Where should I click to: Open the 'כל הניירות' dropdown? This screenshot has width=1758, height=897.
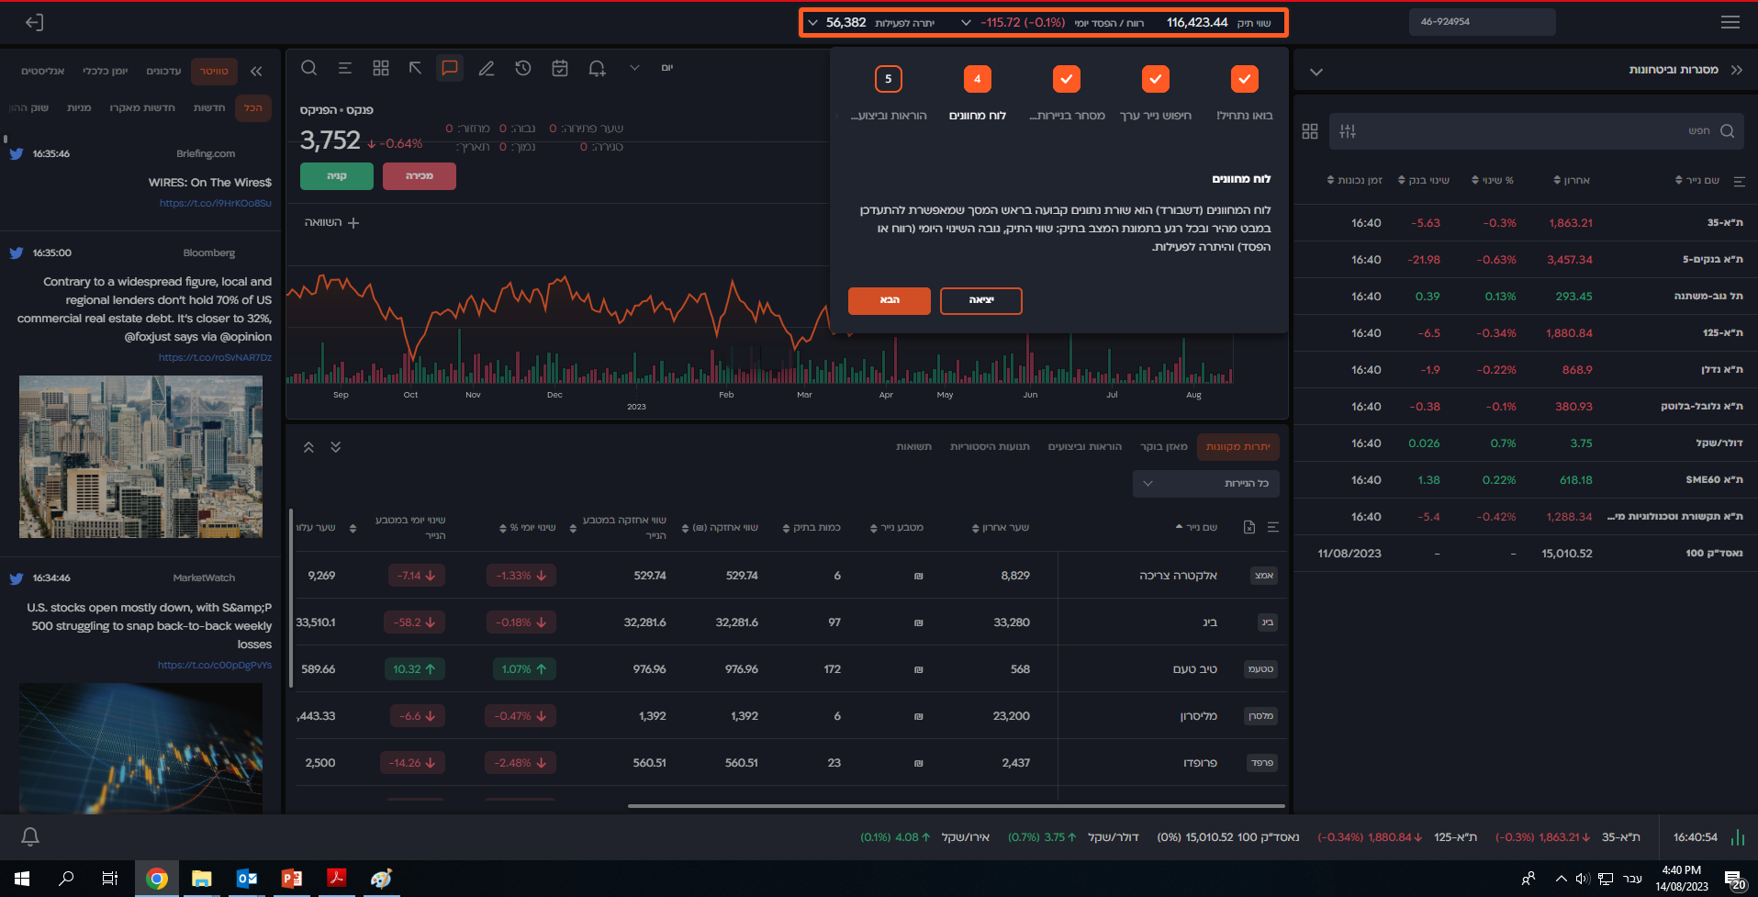tap(1205, 483)
